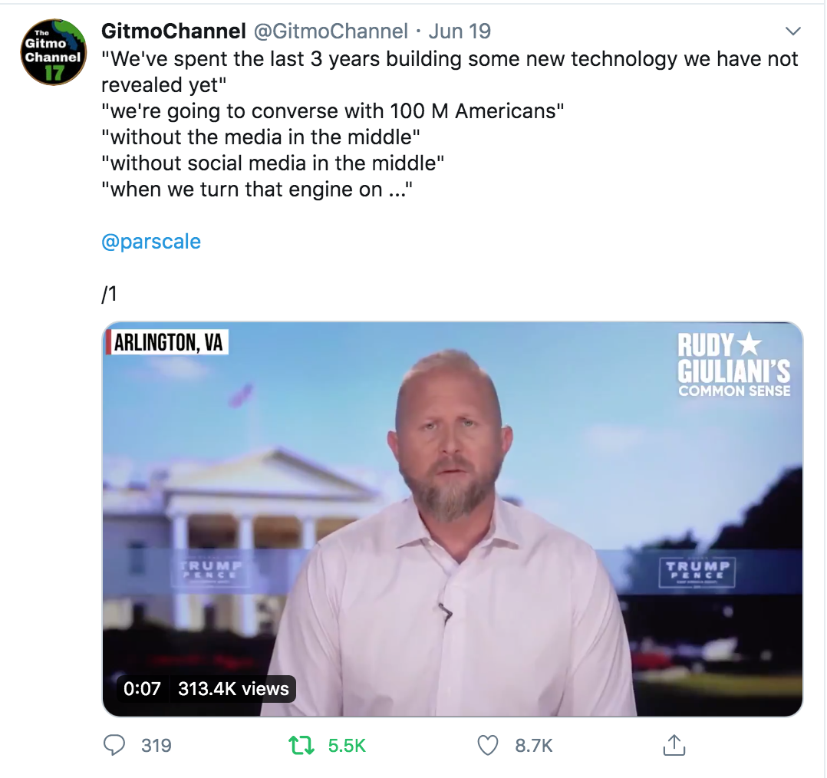Open the share tweet icon
The height and width of the screenshot is (778, 827).
tap(674, 745)
